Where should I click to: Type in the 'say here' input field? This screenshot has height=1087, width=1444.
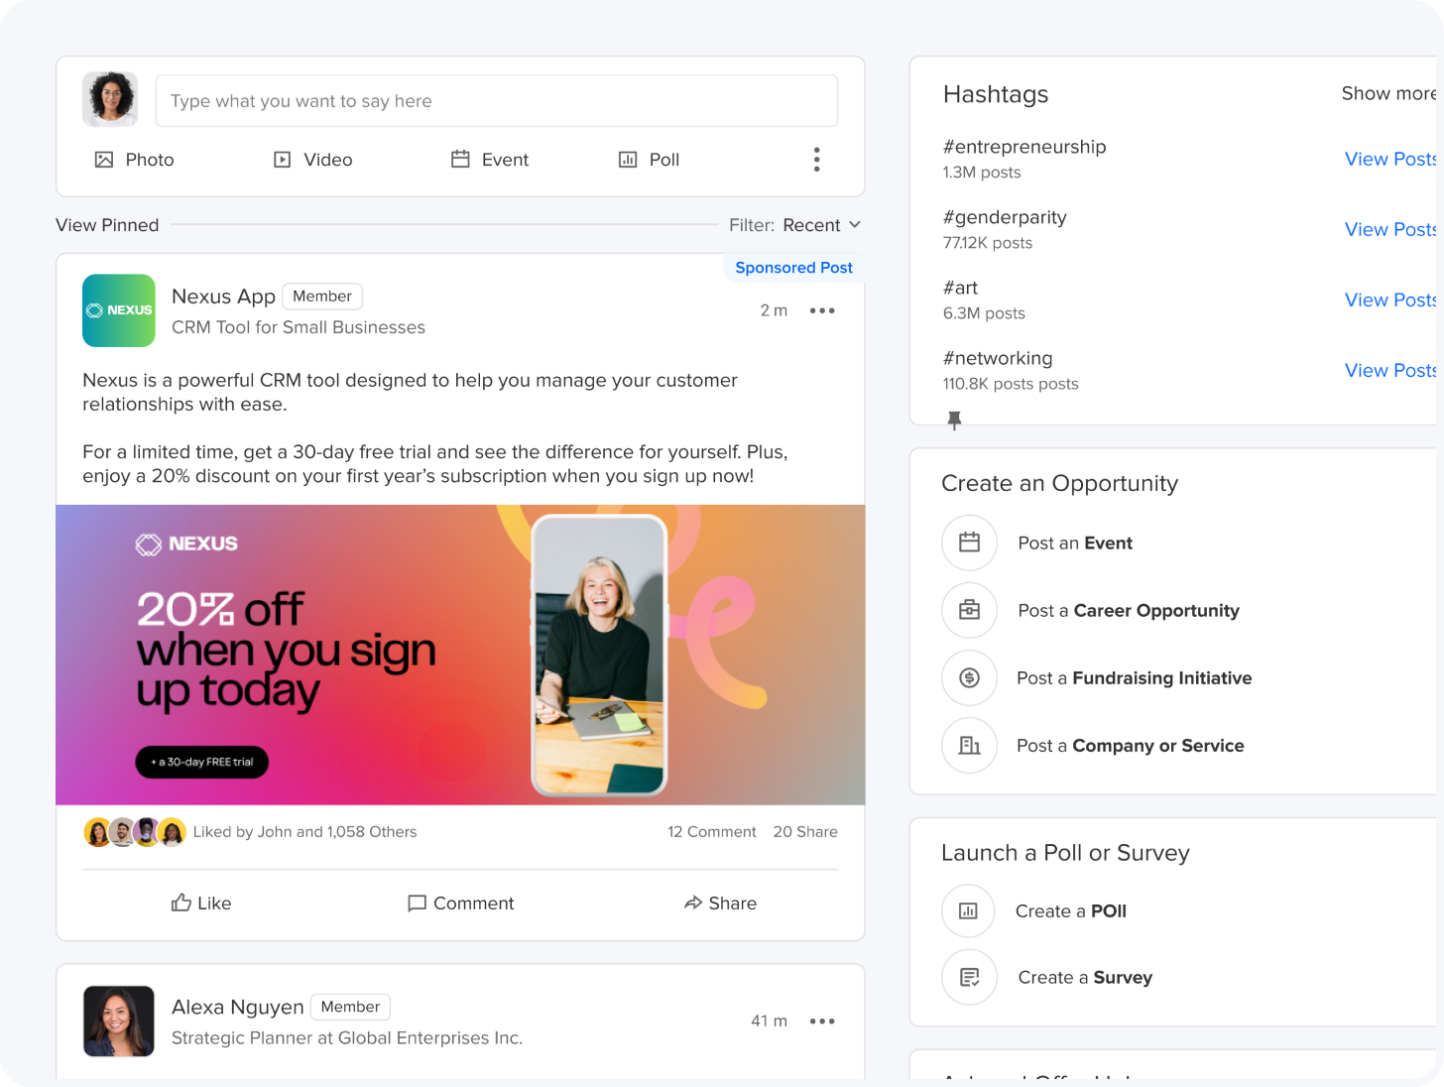[x=497, y=101]
